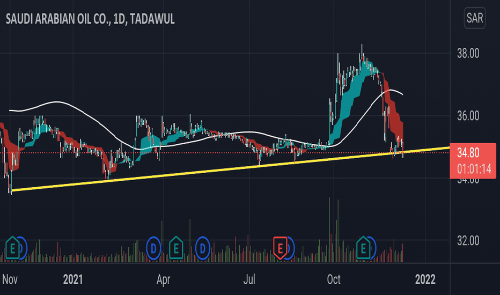Open the SAR currency selector
The image size is (500, 295).
click(x=474, y=18)
